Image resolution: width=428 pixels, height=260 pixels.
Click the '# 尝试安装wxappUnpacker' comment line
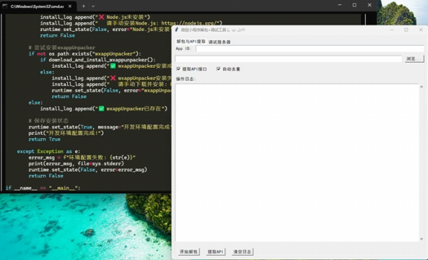tap(61, 48)
